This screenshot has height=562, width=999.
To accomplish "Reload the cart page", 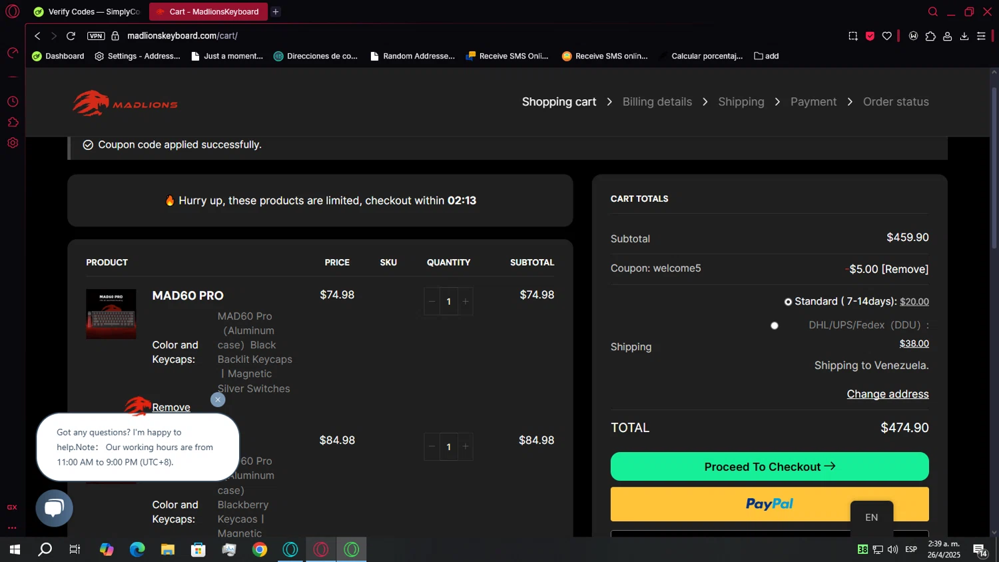I will click(71, 36).
